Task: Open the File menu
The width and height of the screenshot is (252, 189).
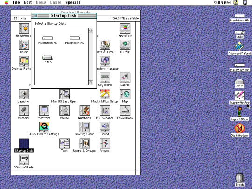Action: [x=16, y=2]
